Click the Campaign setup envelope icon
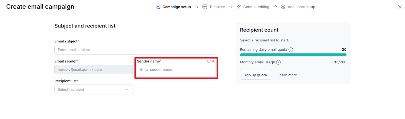 tap(158, 7)
